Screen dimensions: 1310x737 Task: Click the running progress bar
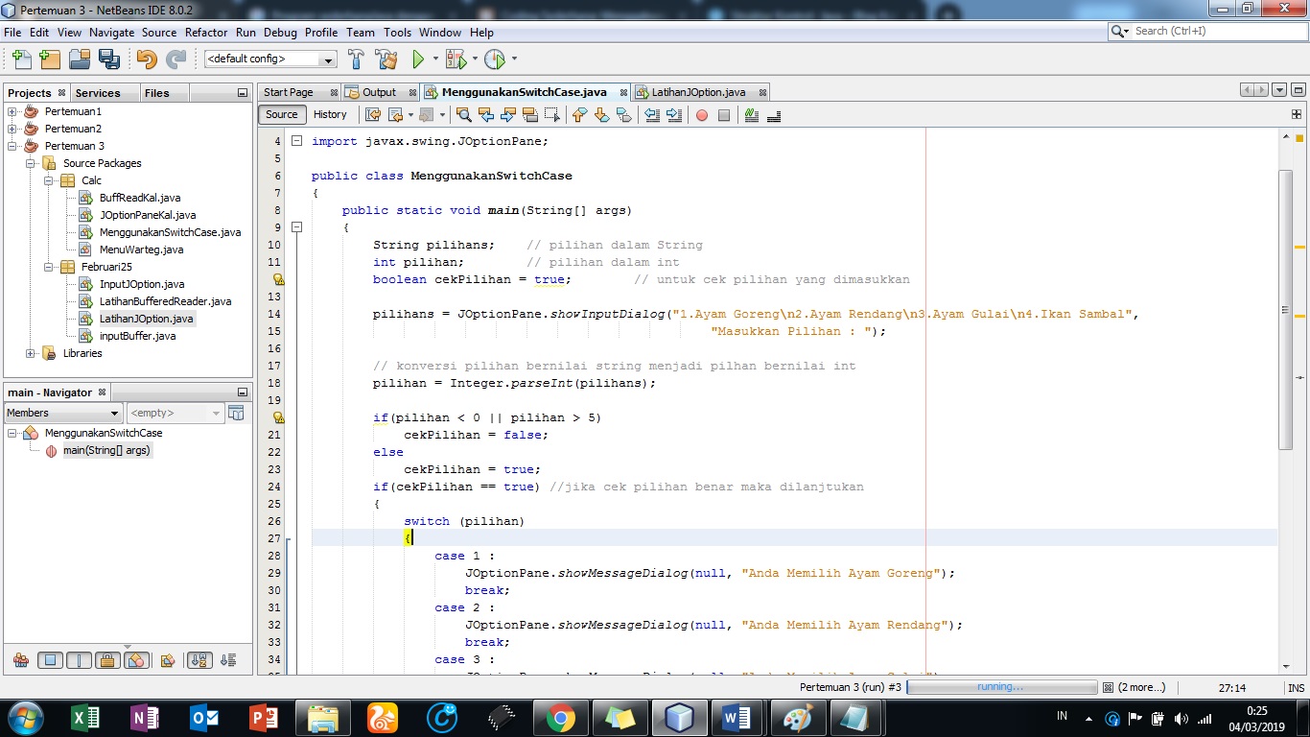[1002, 686]
